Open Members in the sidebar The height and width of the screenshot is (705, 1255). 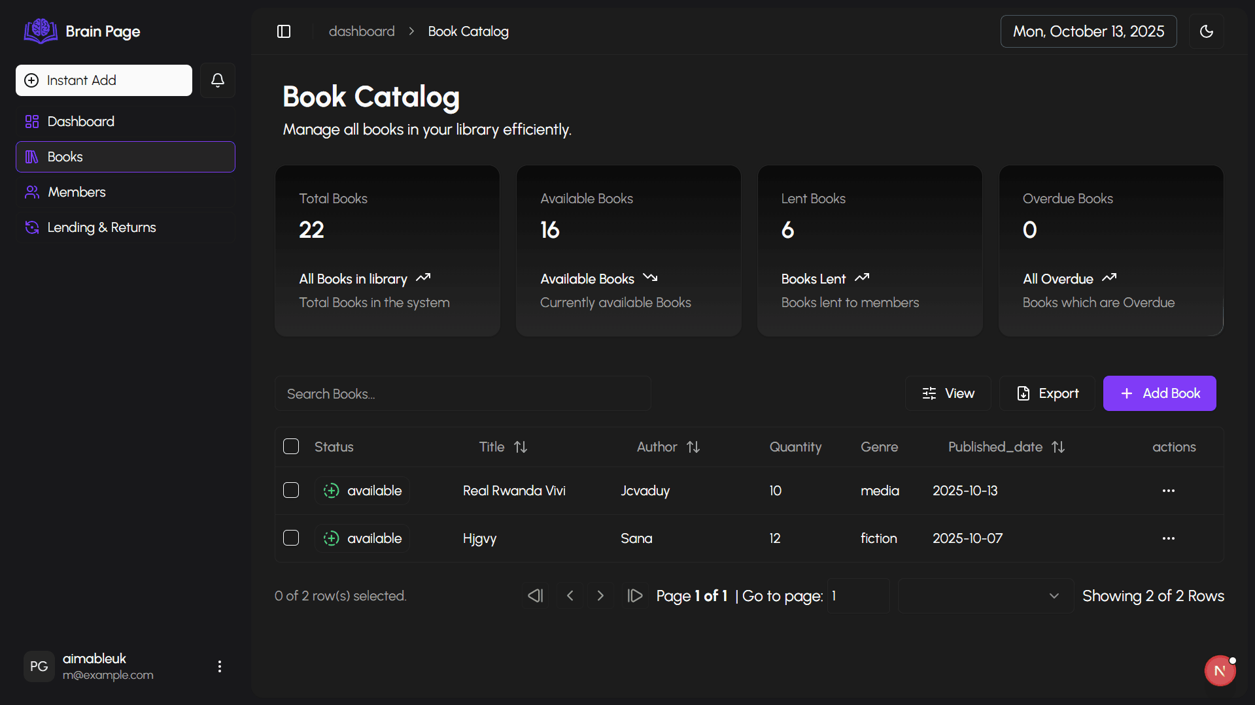[x=126, y=192]
